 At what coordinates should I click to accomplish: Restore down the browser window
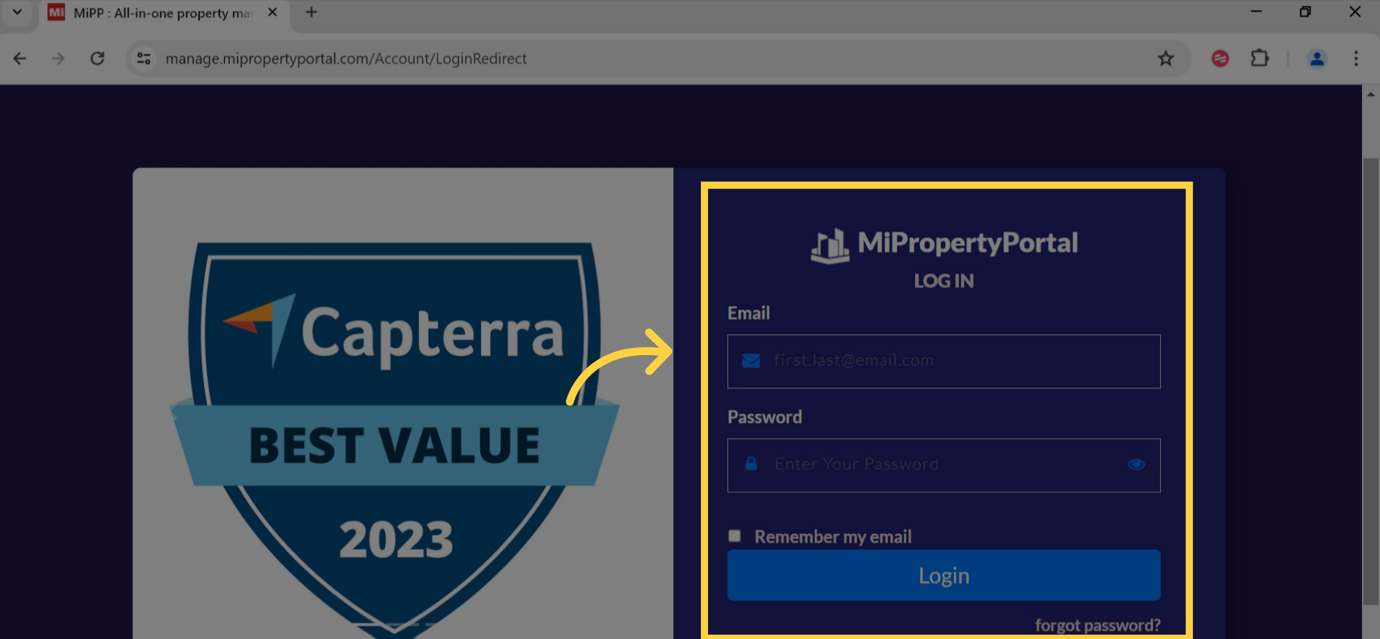tap(1305, 12)
